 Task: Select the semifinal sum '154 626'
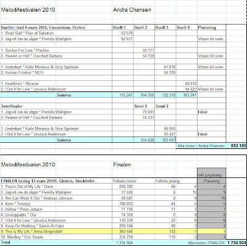pos(147,140)
